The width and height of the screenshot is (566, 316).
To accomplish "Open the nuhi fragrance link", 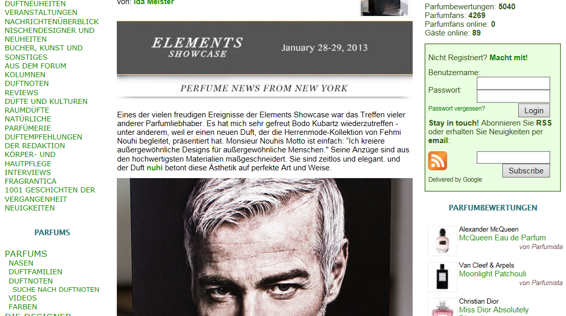I will (154, 168).
